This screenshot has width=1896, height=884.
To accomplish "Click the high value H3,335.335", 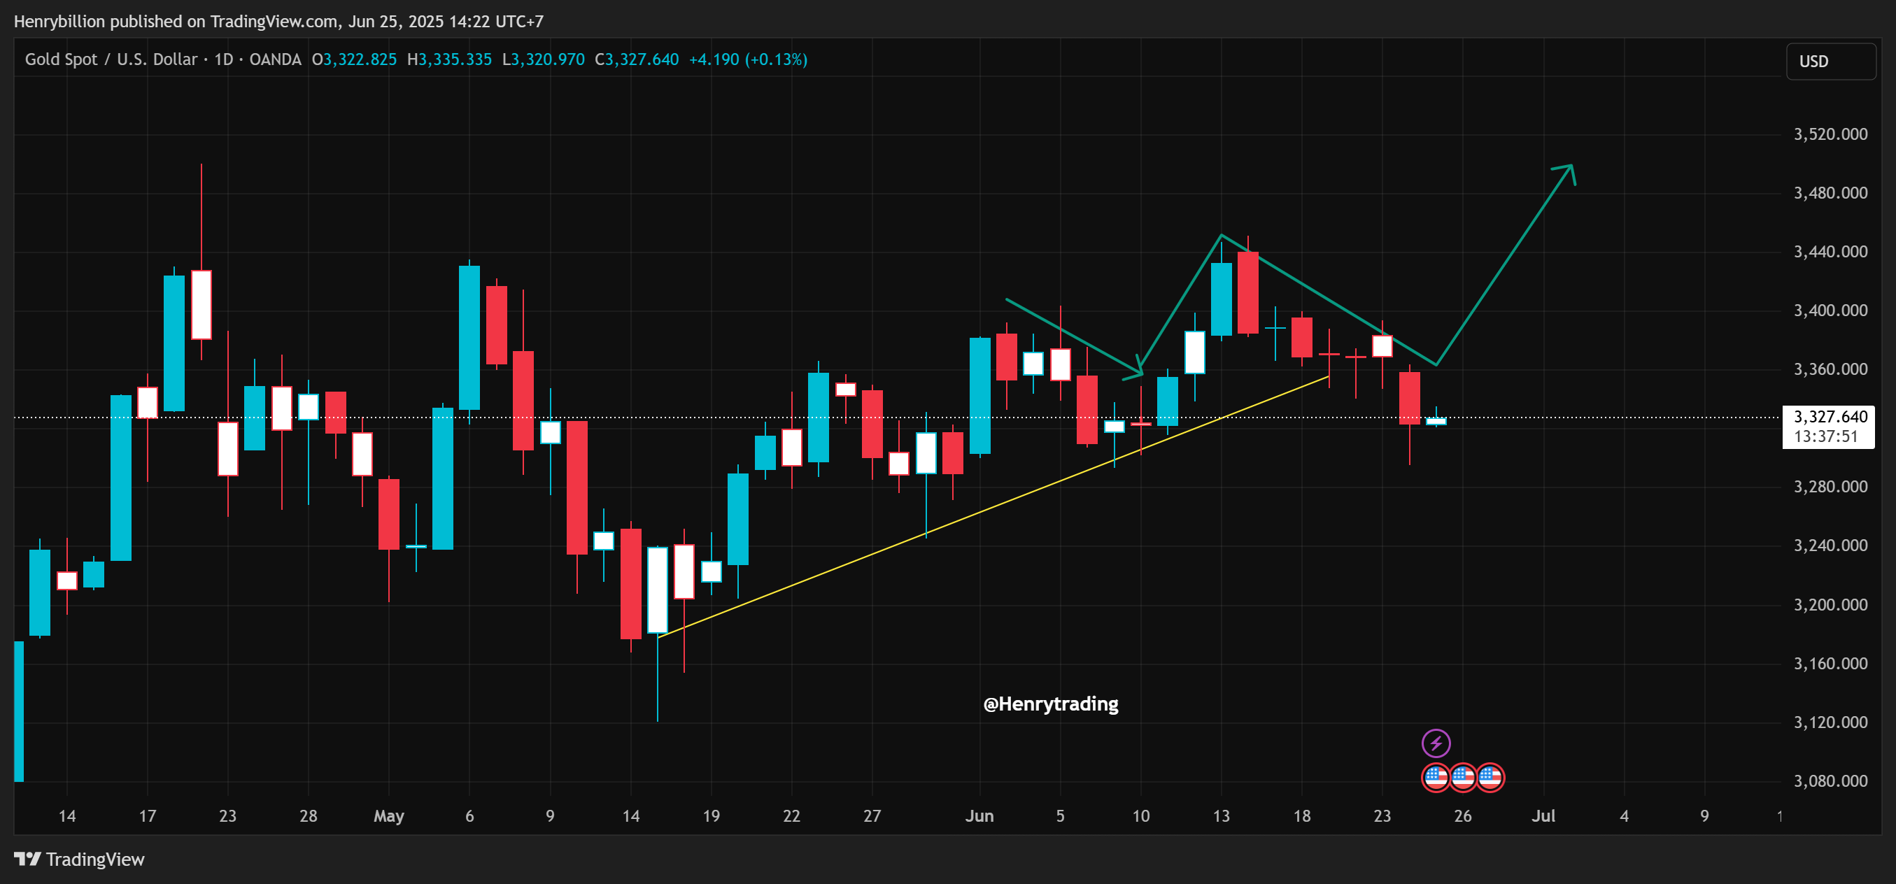I will [x=449, y=59].
